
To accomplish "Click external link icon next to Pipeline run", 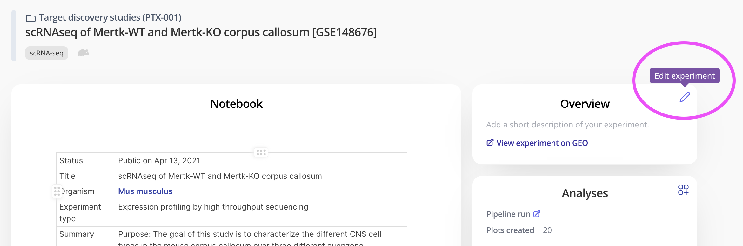I will pyautogui.click(x=537, y=214).
